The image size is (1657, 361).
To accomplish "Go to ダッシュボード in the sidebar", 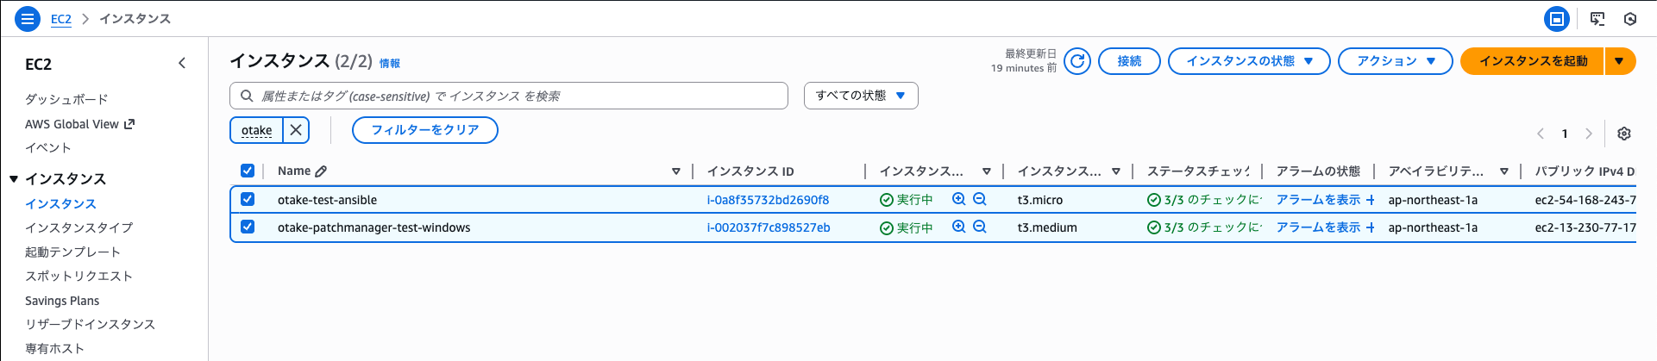I will coord(66,99).
